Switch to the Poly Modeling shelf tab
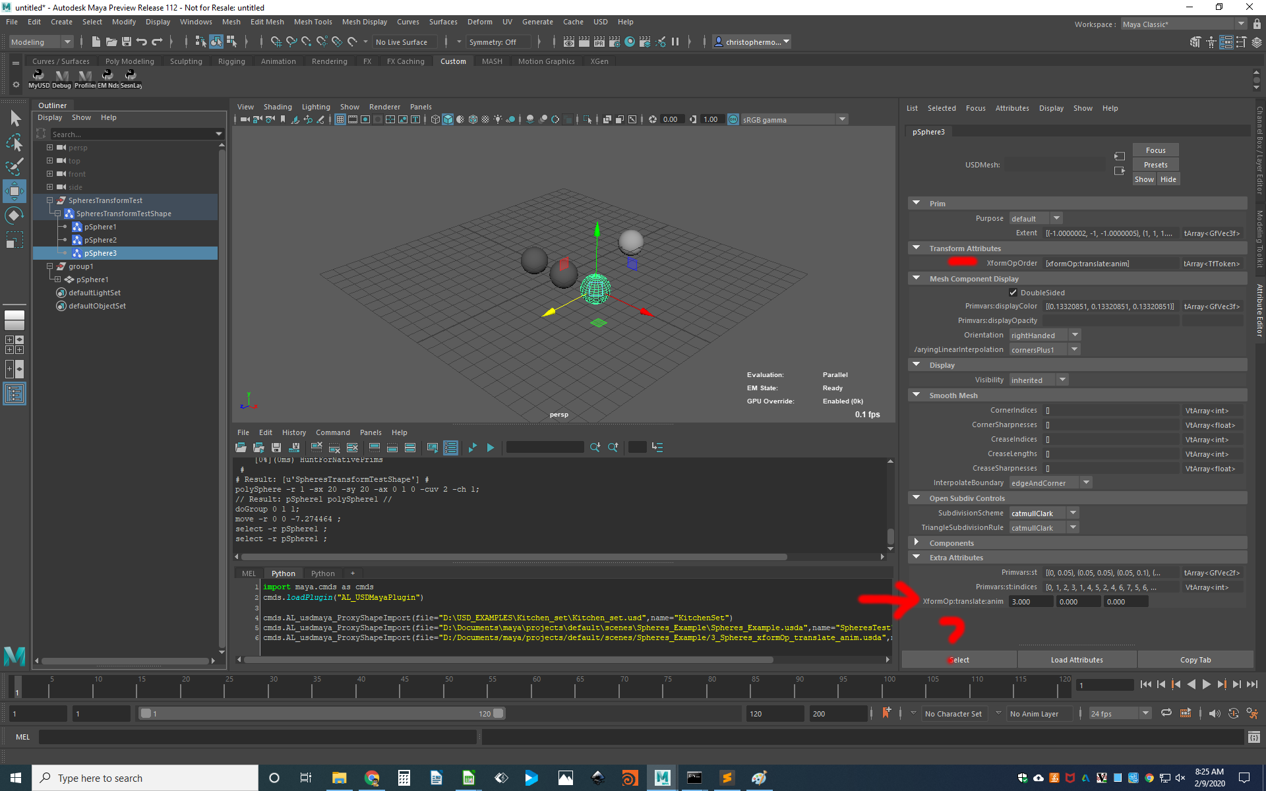Screen dimensions: 1266x791 (x=129, y=61)
